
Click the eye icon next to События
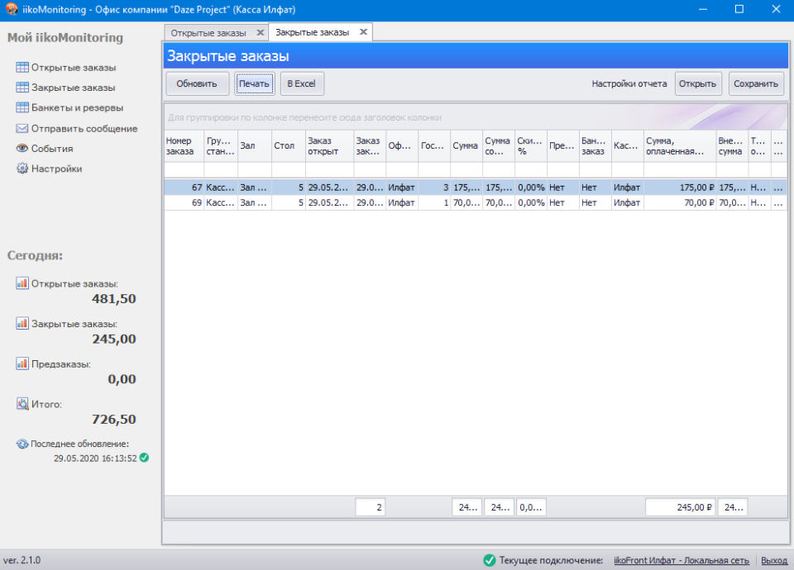[22, 149]
